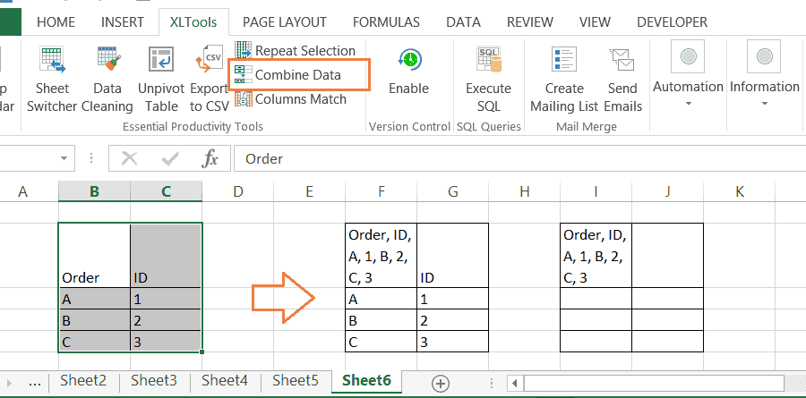Screen dimensions: 806x398
Task: Select column F header
Action: [x=381, y=192]
